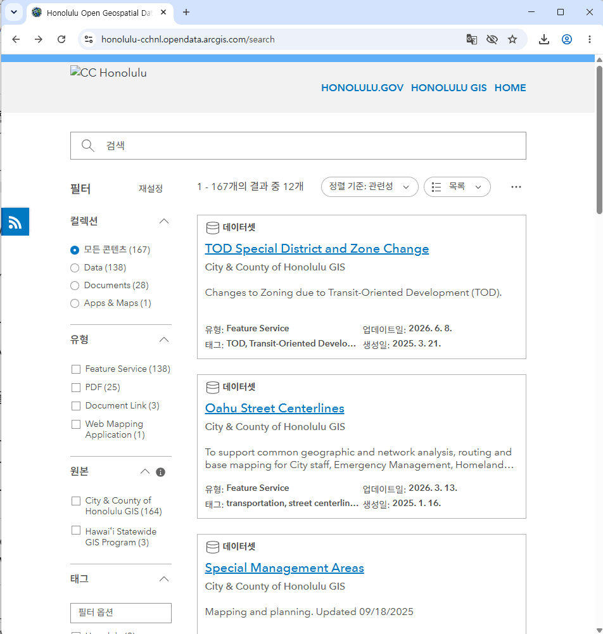Click 재설정 to reset filters
Viewport: 603px width, 634px height.
tap(151, 188)
